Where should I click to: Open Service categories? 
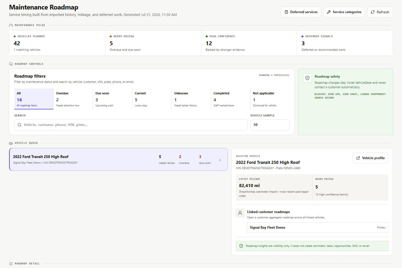[344, 12]
